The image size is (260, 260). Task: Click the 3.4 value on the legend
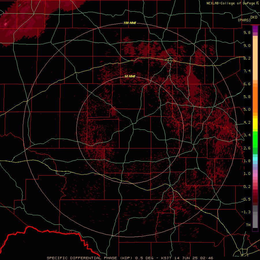pos(247,135)
